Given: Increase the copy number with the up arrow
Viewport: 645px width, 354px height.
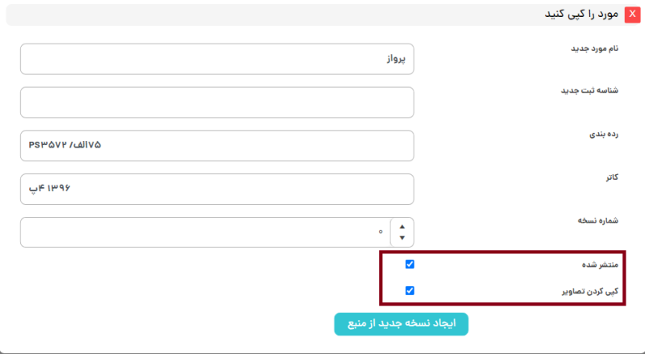Looking at the screenshot, I should tap(402, 227).
